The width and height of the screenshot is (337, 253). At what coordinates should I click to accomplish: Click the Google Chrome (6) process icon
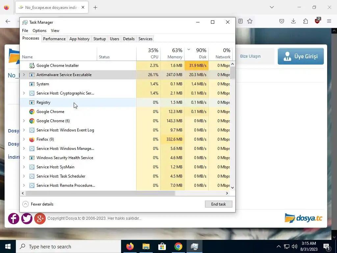32,121
